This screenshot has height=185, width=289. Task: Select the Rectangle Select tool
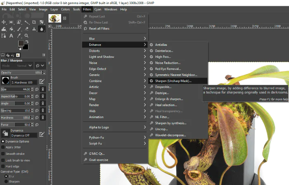11,22
